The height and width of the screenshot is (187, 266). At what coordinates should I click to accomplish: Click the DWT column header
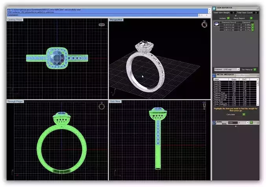pos(244,79)
